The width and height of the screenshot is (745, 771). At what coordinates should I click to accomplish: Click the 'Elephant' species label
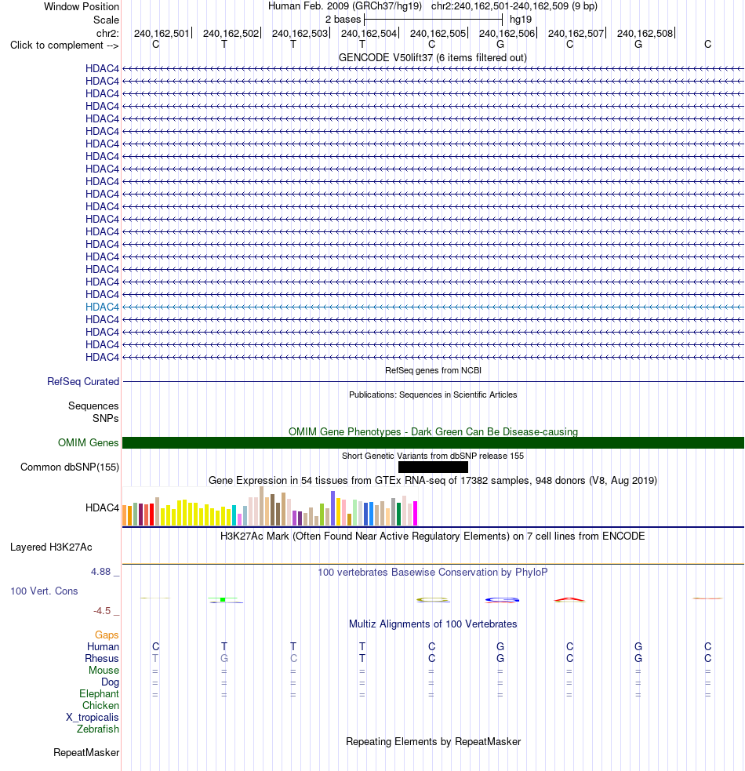pyautogui.click(x=100, y=694)
